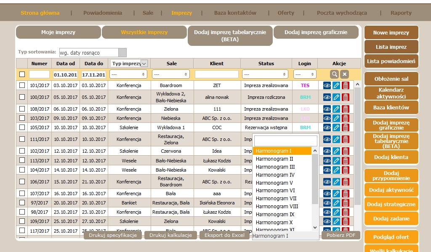Open the Typ sortowania dropdown
The width and height of the screenshot is (431, 252).
tap(93, 53)
